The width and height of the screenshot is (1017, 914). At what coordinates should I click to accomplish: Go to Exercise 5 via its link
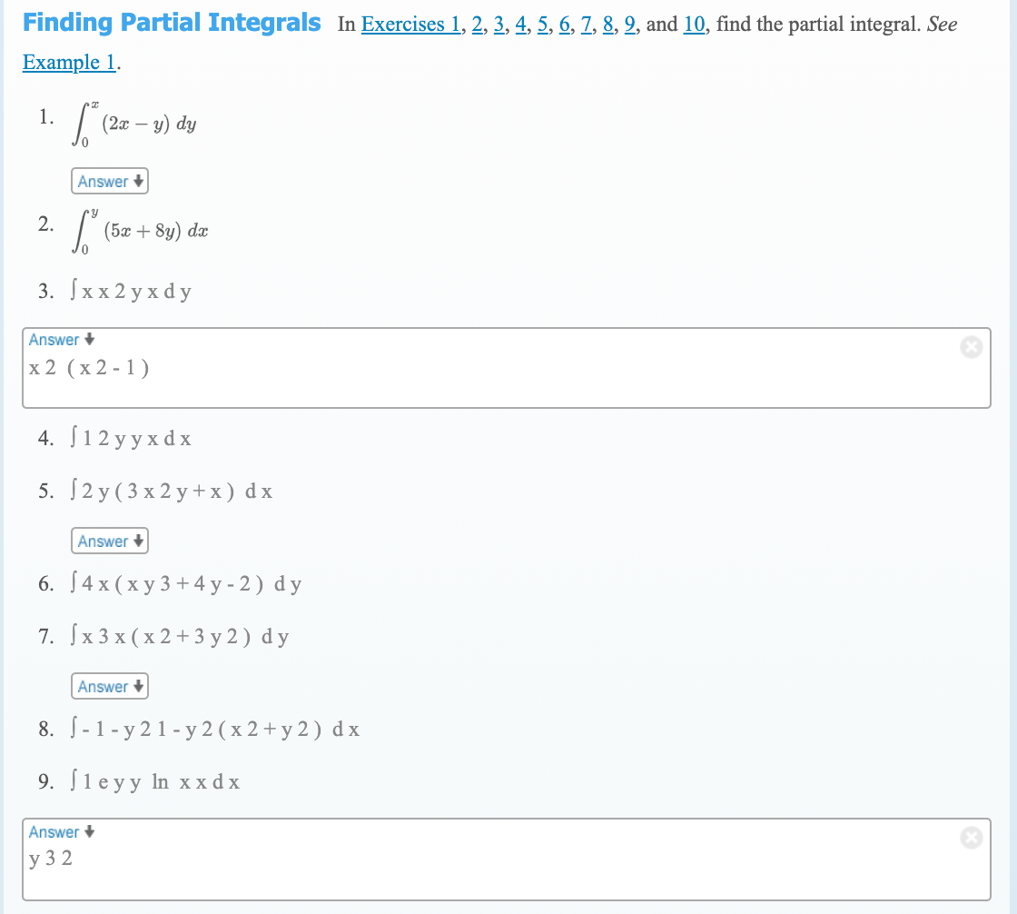[544, 24]
